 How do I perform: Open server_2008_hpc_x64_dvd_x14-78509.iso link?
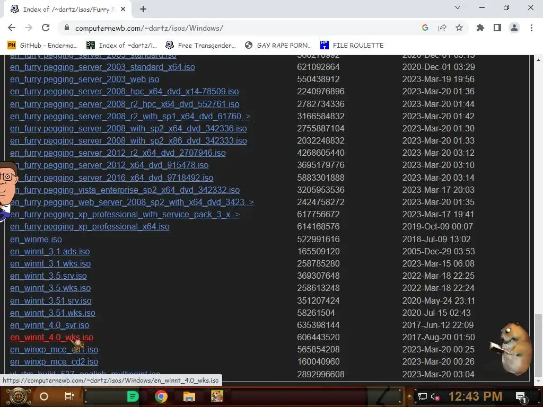(x=124, y=91)
